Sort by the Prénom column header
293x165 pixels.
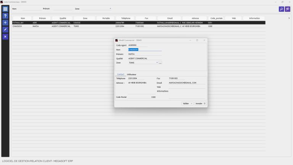(x=42, y=18)
